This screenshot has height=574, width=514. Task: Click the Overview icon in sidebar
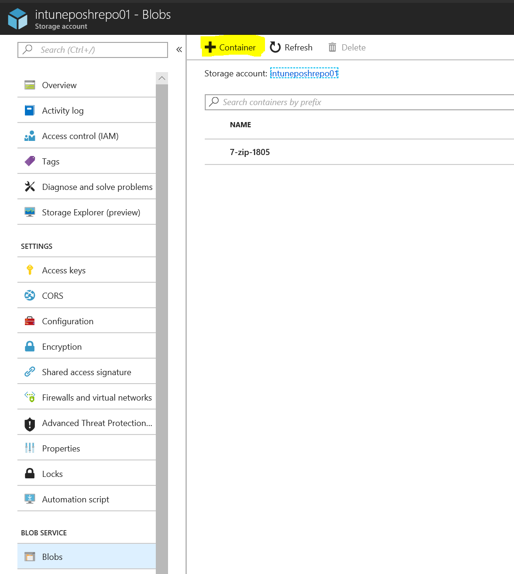click(30, 85)
